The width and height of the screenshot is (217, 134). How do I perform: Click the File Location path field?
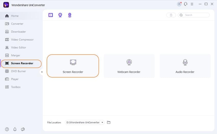coord(83,122)
